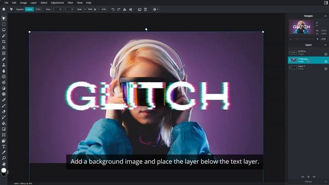Image resolution: width=329 pixels, height=185 pixels.
Task: Toggle visibility of Layer 1
Action: [326, 69]
